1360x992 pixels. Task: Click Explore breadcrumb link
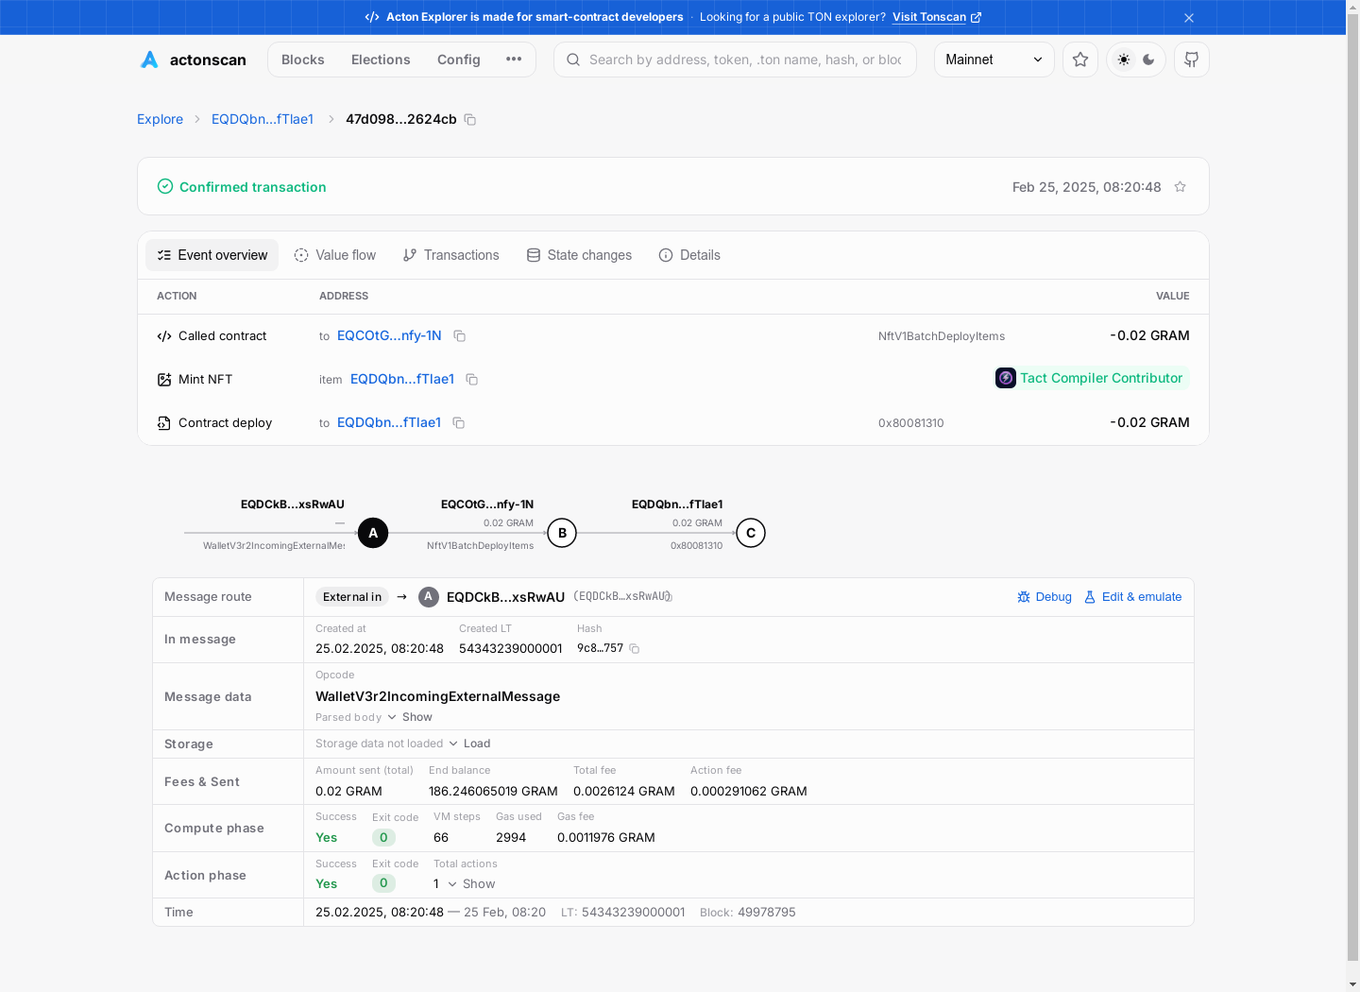[160, 119]
